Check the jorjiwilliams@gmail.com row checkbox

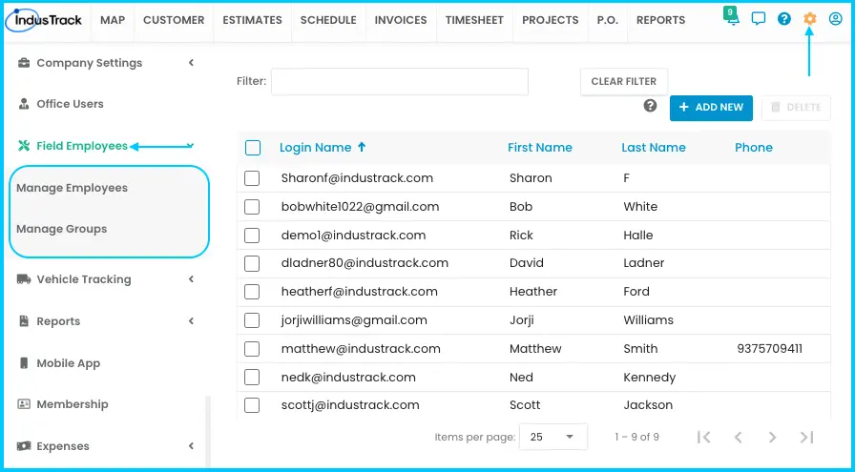(252, 320)
